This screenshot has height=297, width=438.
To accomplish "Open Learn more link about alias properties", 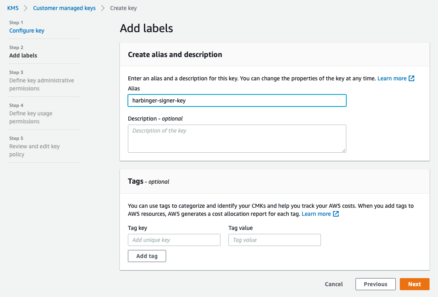I will (x=392, y=78).
